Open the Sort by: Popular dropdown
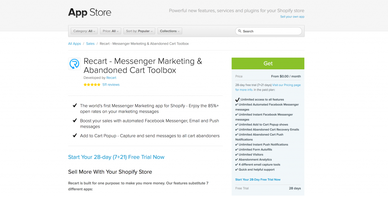 pyautogui.click(x=139, y=31)
